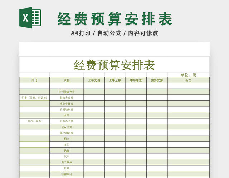Image resolution: width=229 pixels, height=178 pixels.
Task: Select the 本年申报 column header
Action: pyautogui.click(x=136, y=80)
